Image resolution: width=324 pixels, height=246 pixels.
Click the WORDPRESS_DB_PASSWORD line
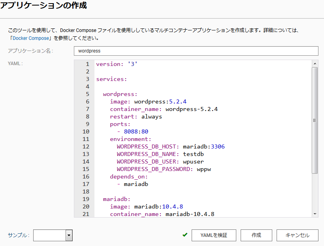[x=164, y=169]
